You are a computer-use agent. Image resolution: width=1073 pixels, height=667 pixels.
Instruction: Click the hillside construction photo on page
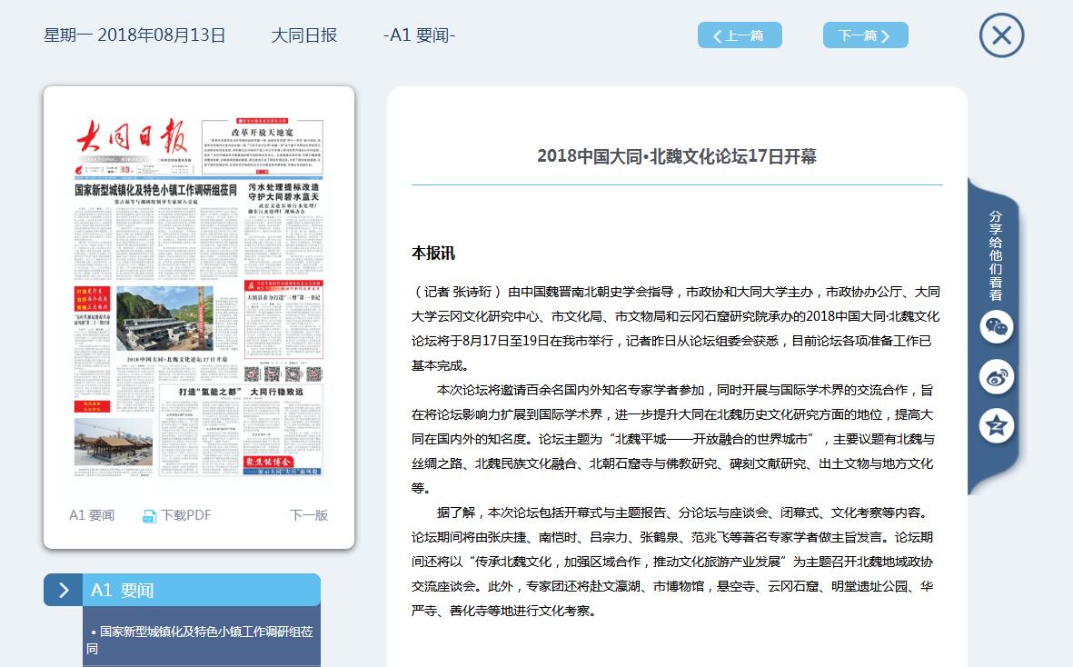point(165,318)
